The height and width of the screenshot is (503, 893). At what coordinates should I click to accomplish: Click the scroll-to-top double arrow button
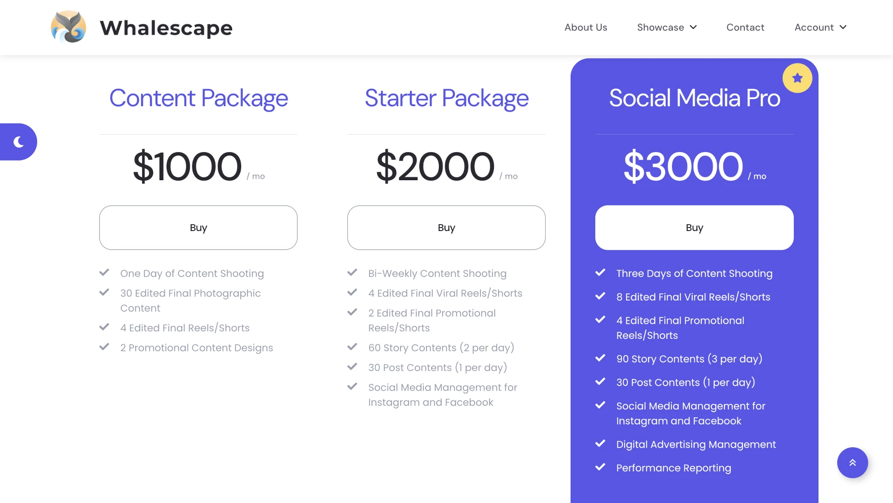[852, 462]
